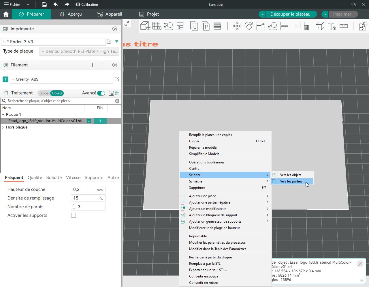
Task: Open printer settings gear icon
Action: coord(115,29)
